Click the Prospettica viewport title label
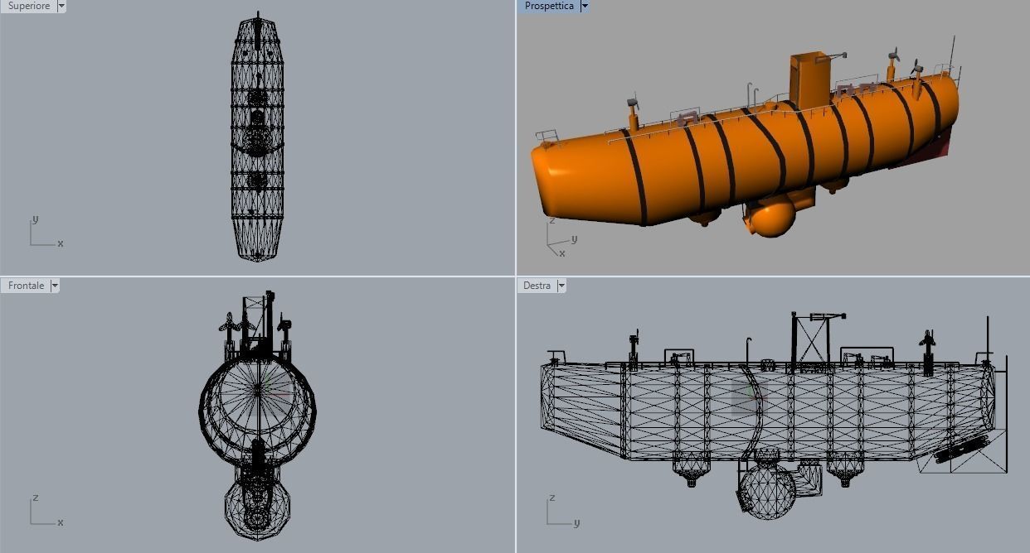 [x=548, y=6]
